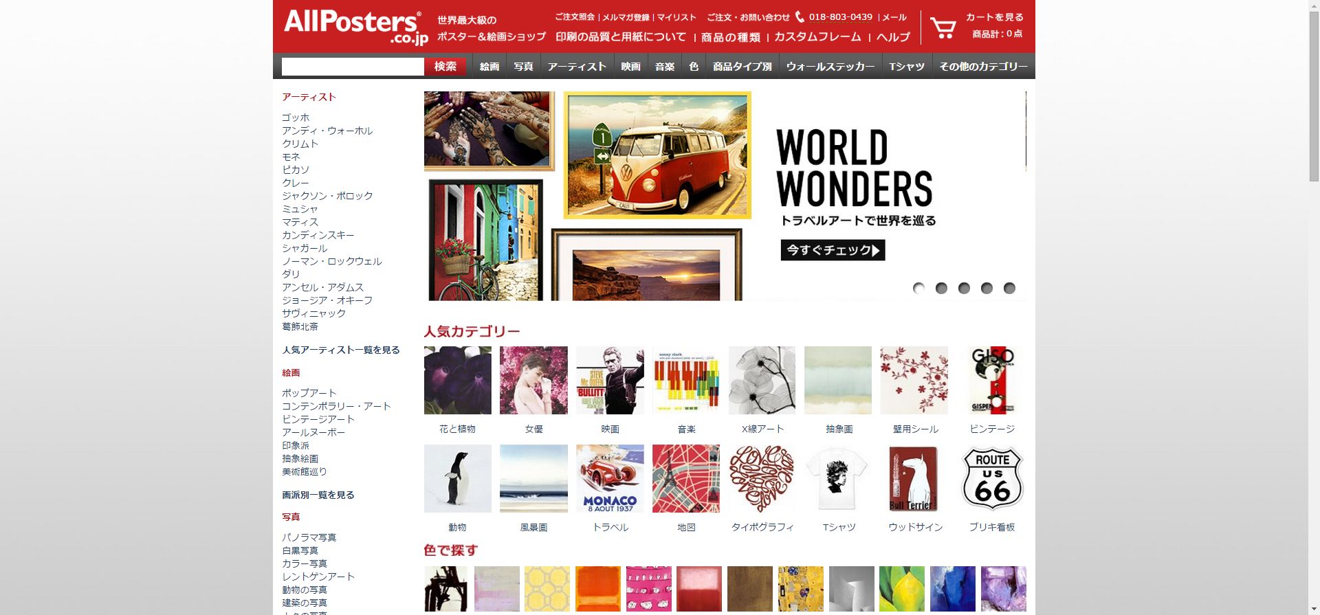Open the typography heart category image
Screen dimensions: 1320x615
(762, 478)
